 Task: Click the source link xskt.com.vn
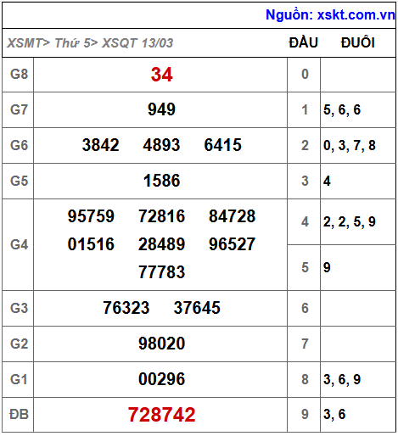click(x=356, y=14)
